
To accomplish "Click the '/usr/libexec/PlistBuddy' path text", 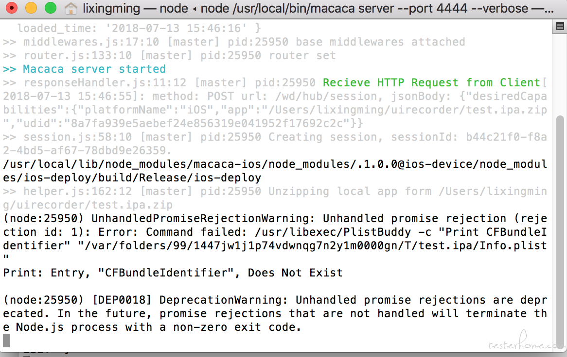I will click(333, 232).
